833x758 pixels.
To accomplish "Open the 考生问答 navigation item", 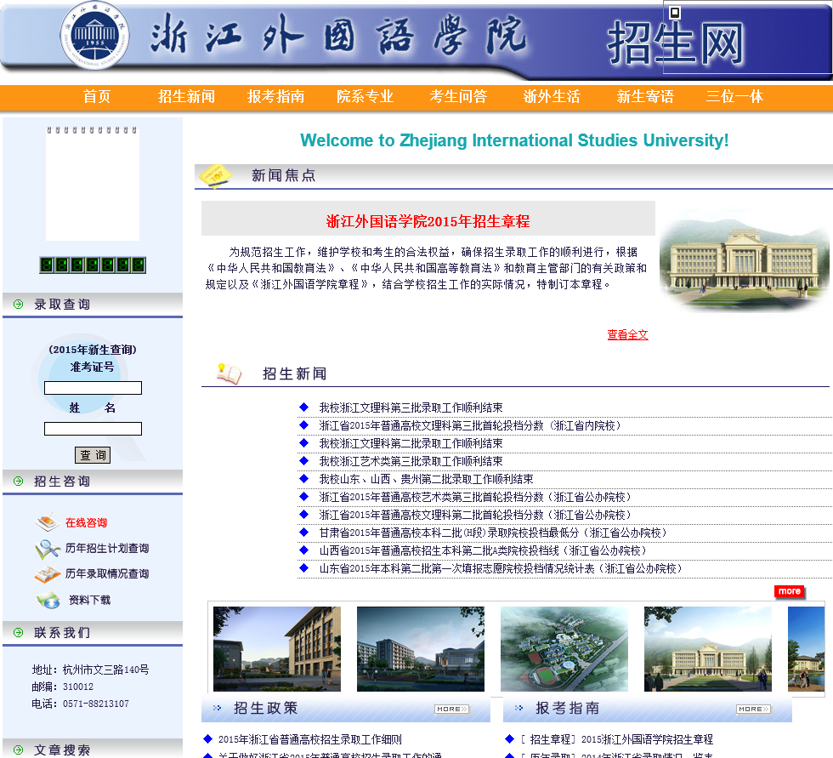I will [458, 97].
